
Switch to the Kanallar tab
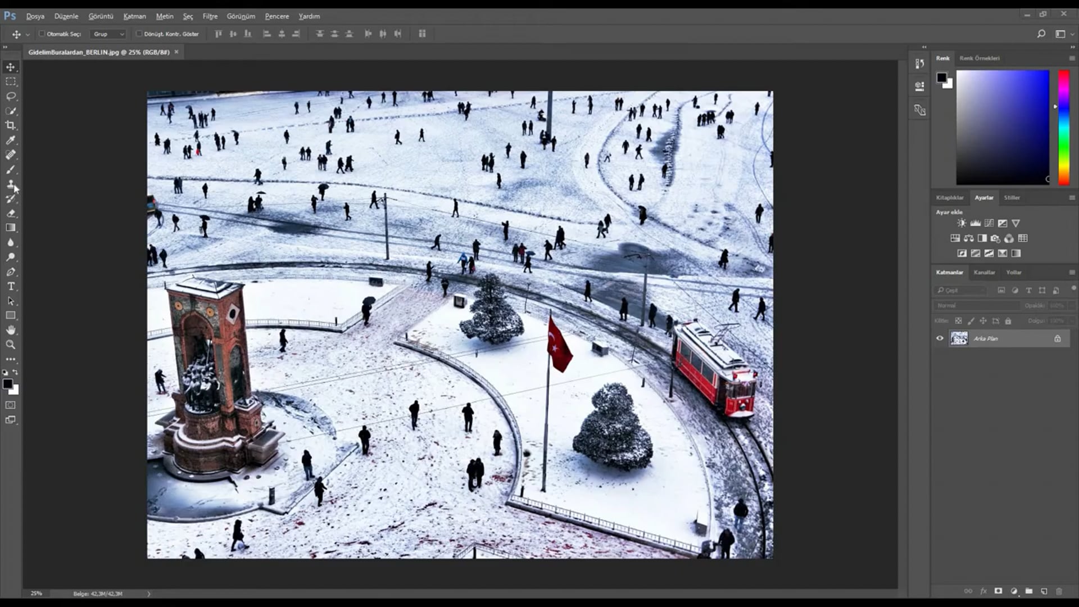click(x=985, y=272)
